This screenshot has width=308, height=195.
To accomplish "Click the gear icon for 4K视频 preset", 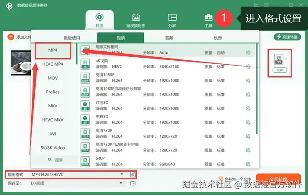I will point(248,66).
